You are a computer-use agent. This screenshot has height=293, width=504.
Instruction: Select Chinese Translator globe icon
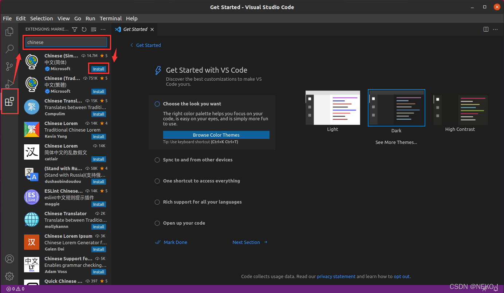(32, 220)
